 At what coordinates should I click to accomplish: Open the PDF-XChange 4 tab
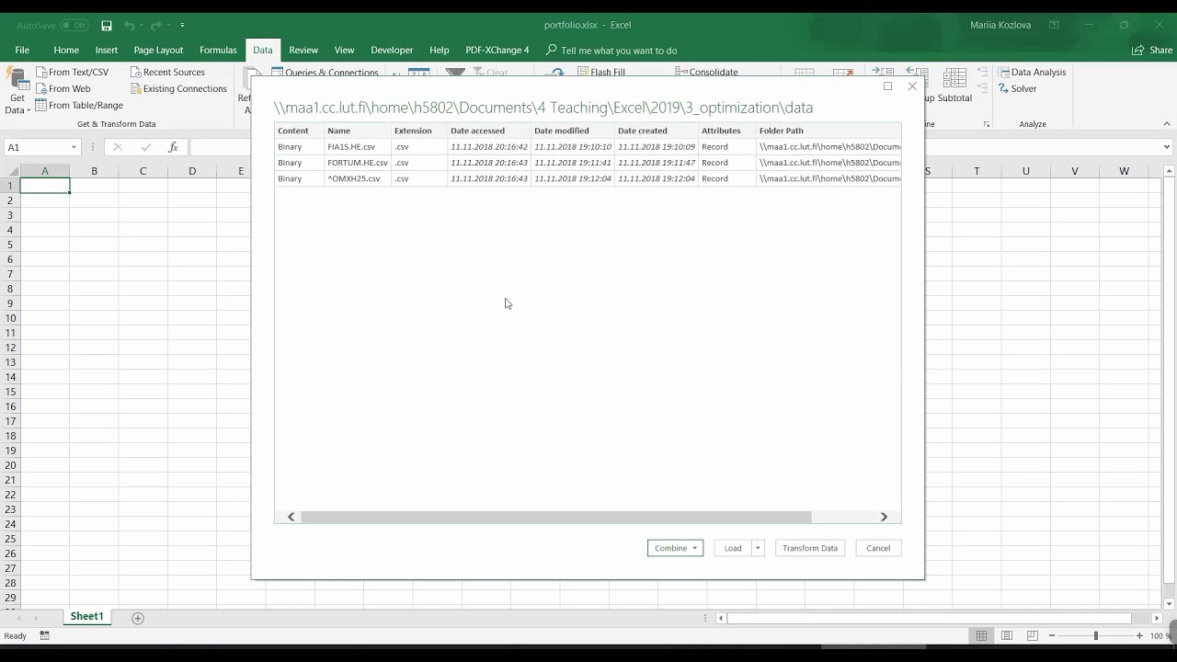(x=497, y=50)
